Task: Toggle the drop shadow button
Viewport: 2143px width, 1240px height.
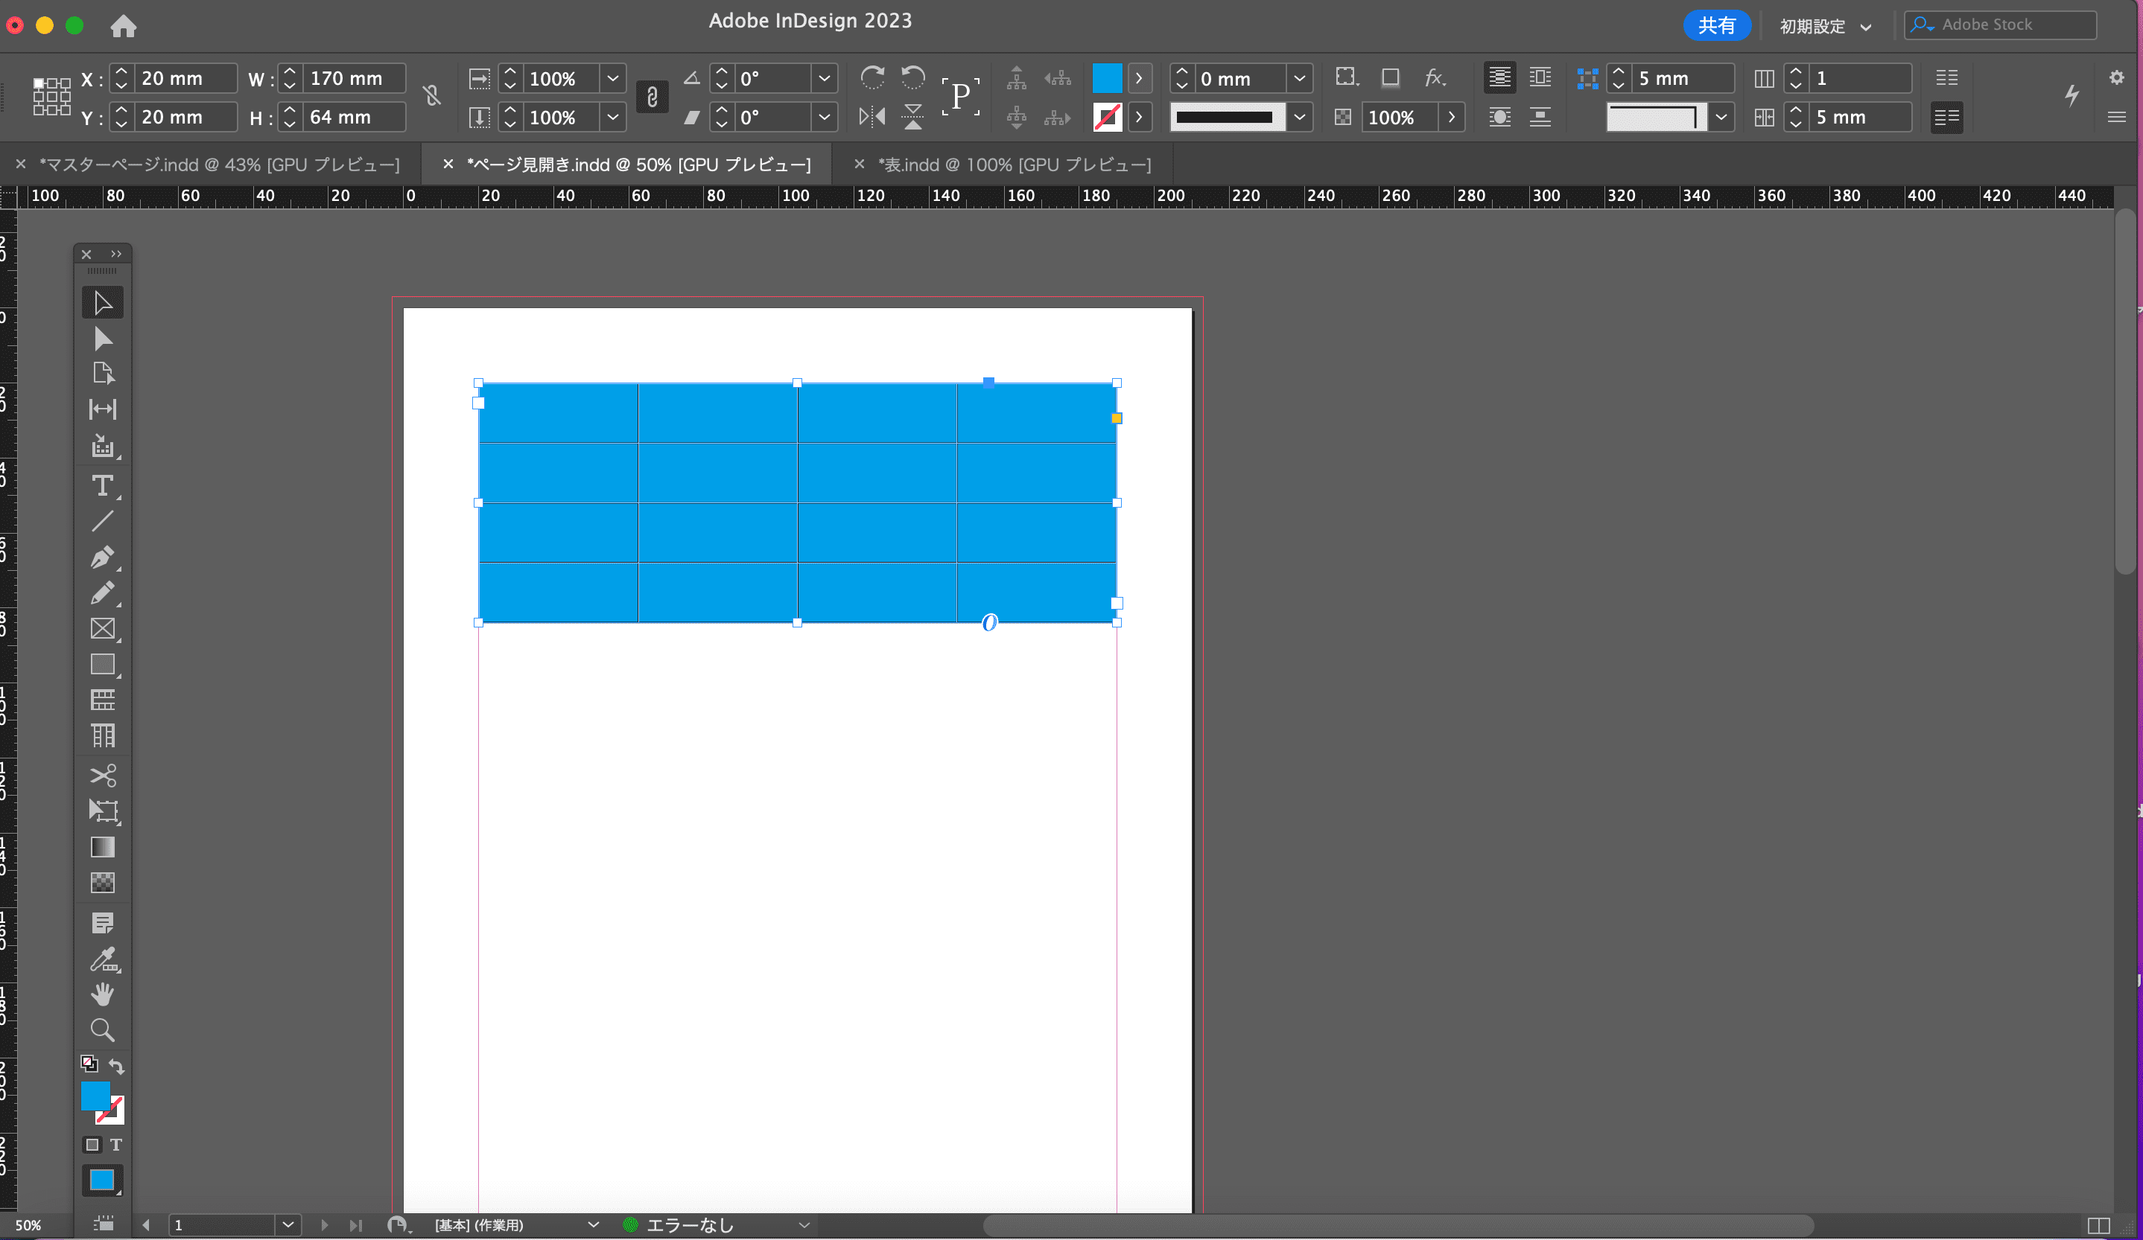Action: point(1391,78)
